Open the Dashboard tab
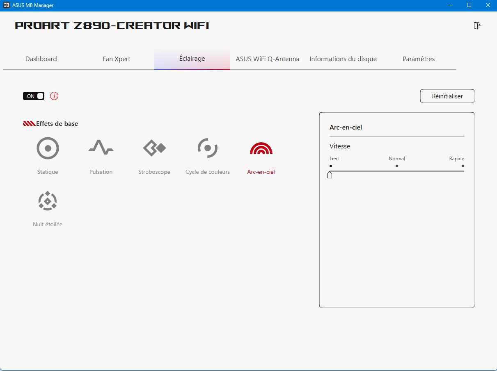The width and height of the screenshot is (497, 371). pyautogui.click(x=41, y=59)
